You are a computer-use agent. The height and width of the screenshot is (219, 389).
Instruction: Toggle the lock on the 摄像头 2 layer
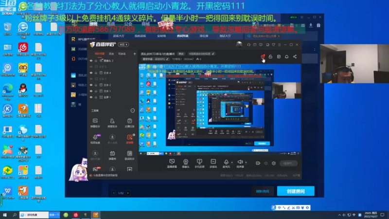click(x=96, y=60)
